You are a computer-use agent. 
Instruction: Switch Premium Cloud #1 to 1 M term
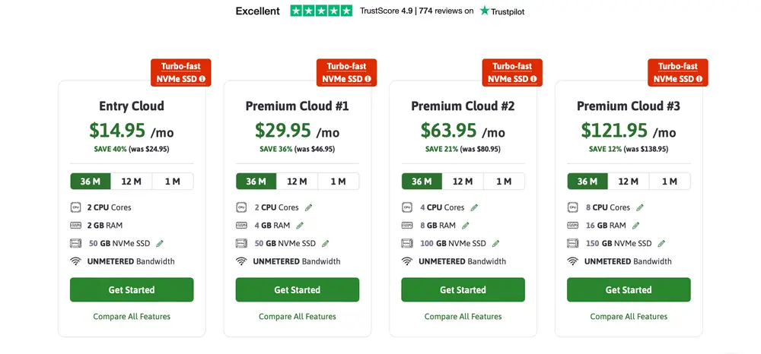click(x=338, y=182)
